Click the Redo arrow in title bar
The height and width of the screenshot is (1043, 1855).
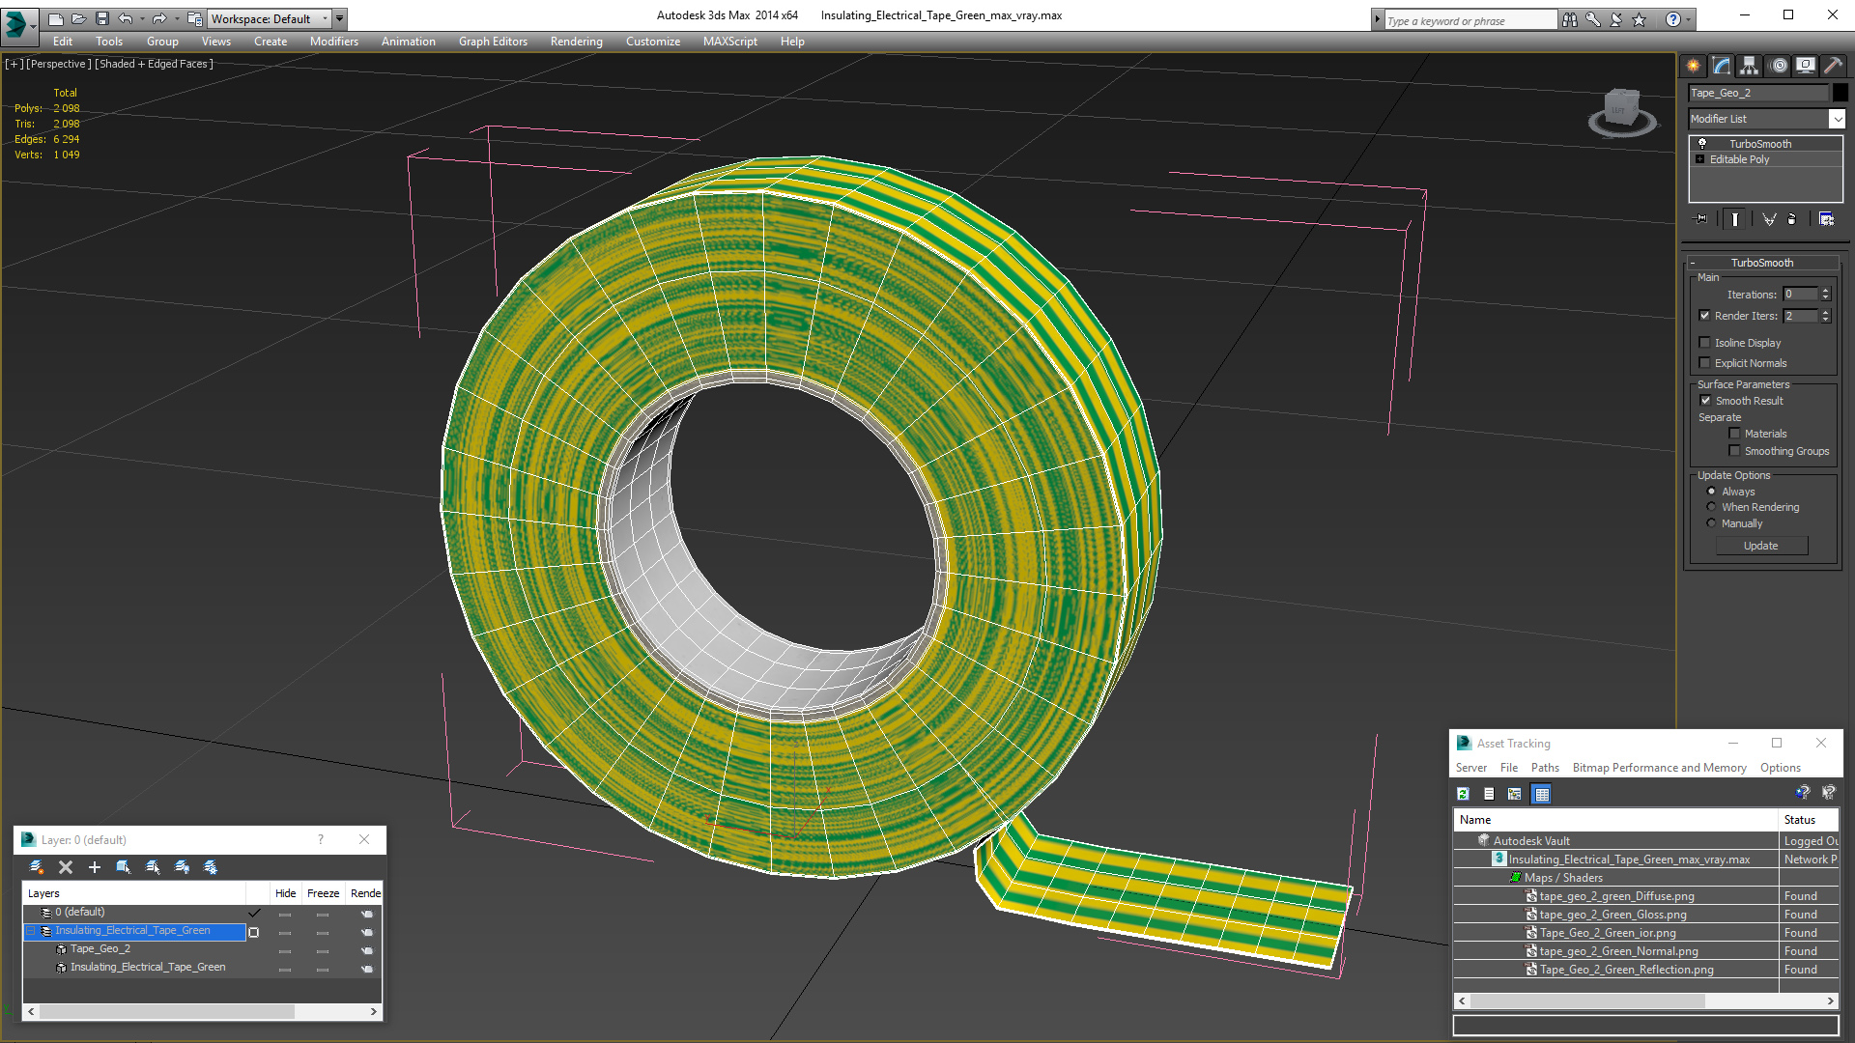(x=159, y=18)
